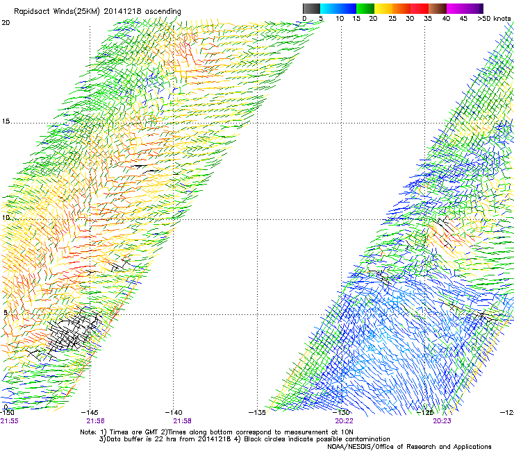Viewport: 514px width, 451px height.
Task: Click the latitude '15' label on left axis
Action: click(6, 121)
